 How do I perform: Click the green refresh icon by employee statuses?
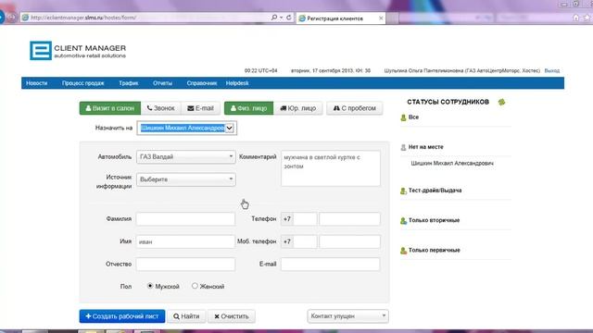[501, 102]
